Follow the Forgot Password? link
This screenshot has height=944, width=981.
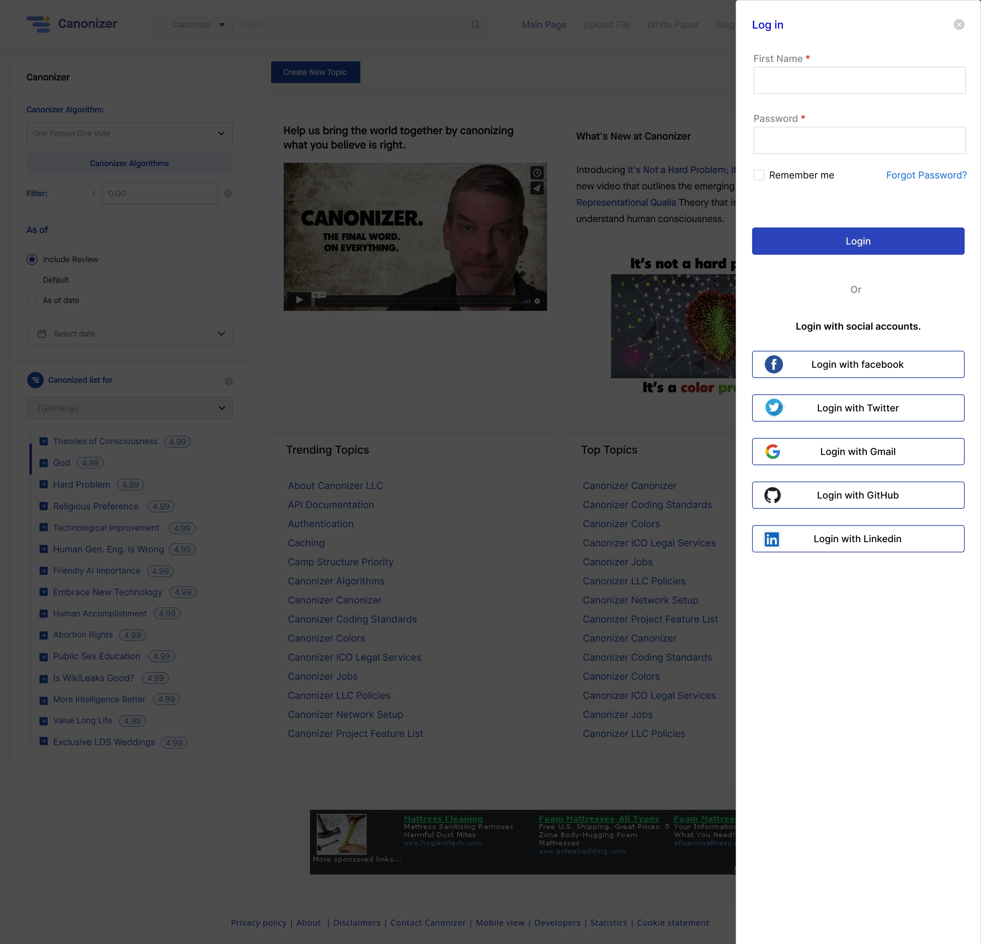click(926, 175)
